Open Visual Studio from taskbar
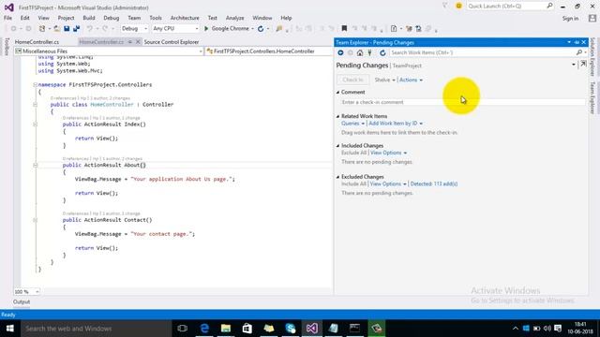This screenshot has height=337, width=600. pyautogui.click(x=312, y=329)
